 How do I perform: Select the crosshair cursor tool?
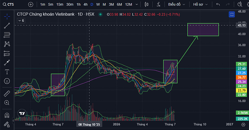pyautogui.click(x=7, y=17)
